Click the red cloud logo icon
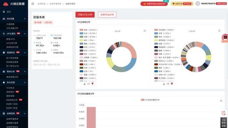The height and width of the screenshot is (128, 228). pyautogui.click(x=6, y=4)
